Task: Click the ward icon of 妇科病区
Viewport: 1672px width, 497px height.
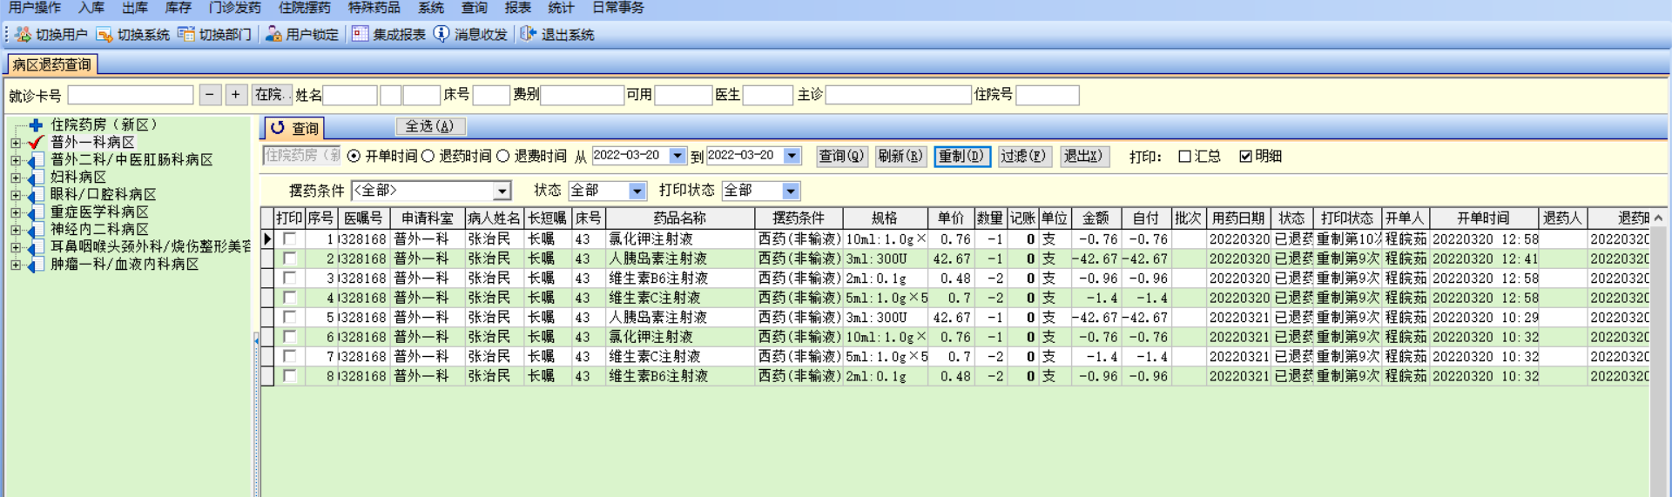Action: [36, 178]
